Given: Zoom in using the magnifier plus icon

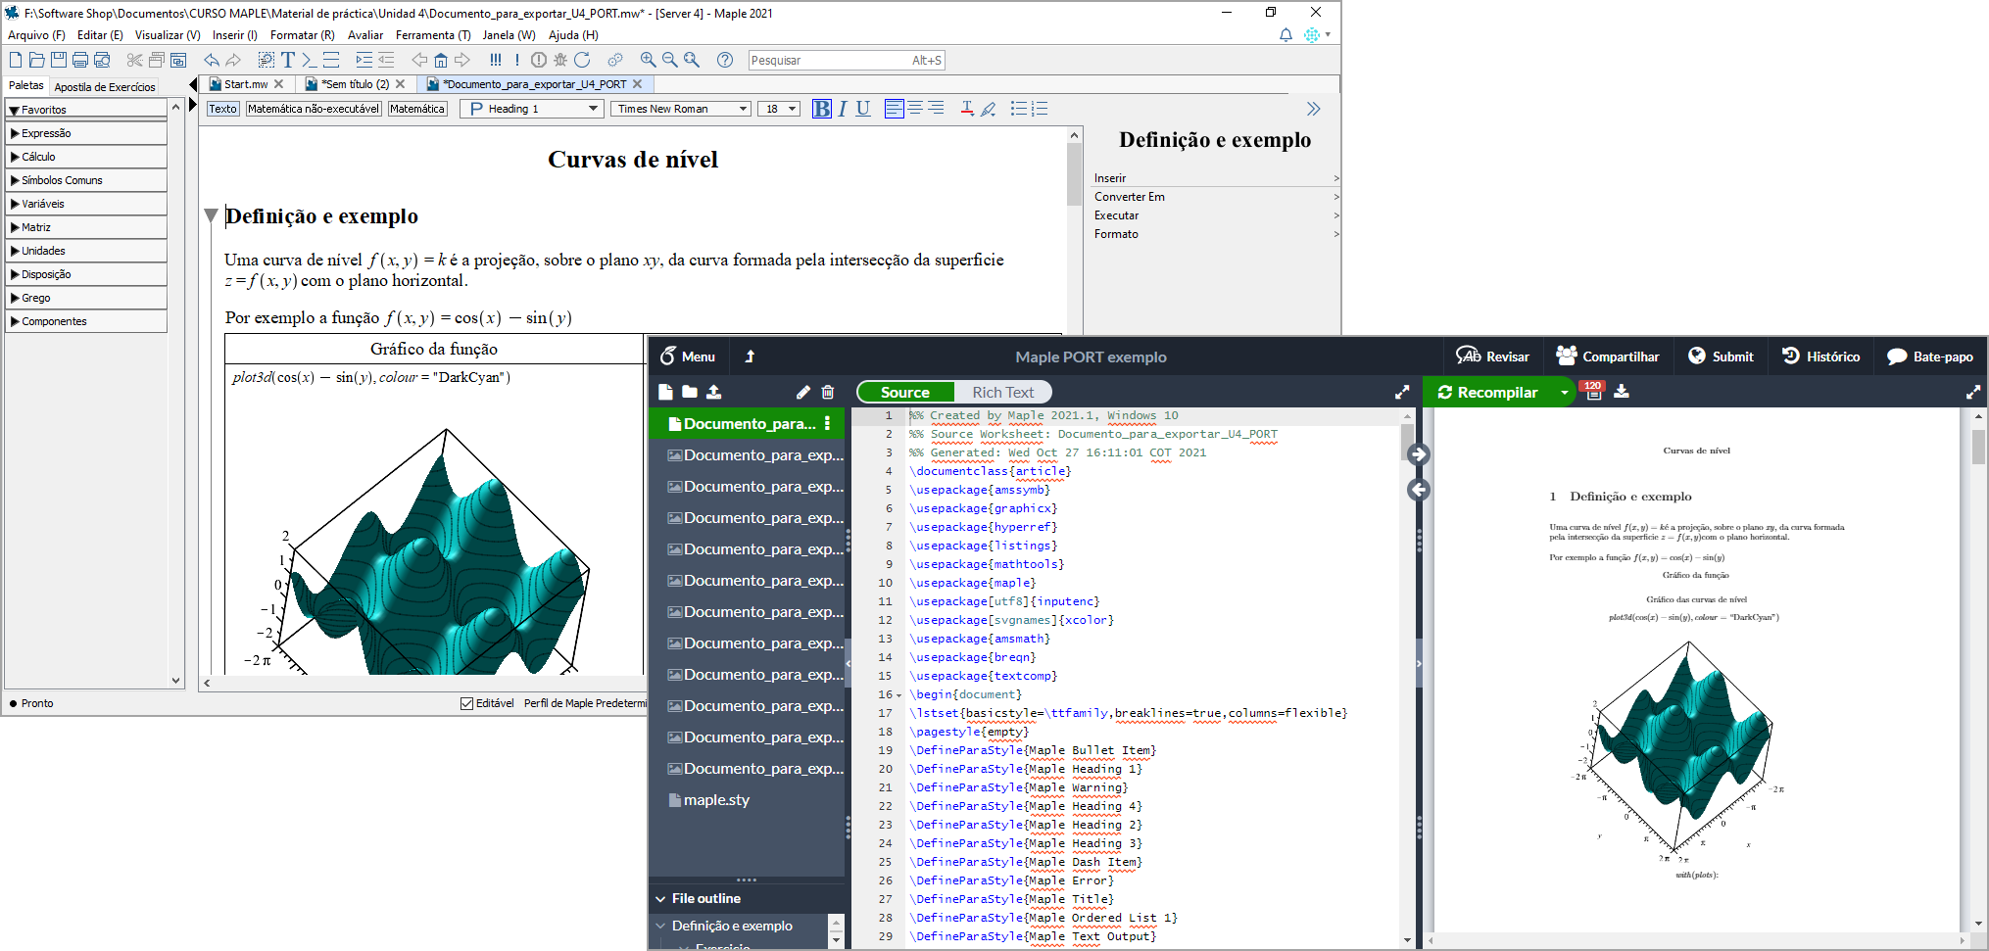Looking at the screenshot, I should [x=648, y=60].
